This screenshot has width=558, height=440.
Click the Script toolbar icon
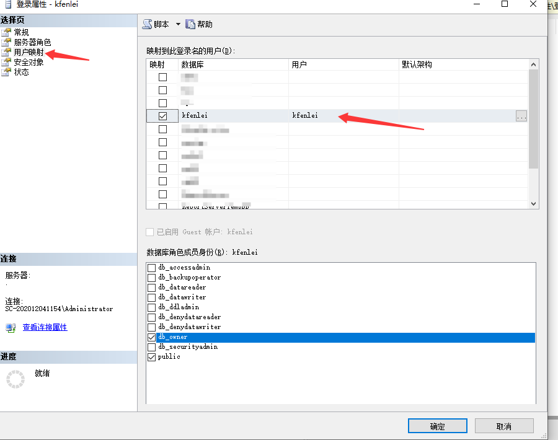pos(148,24)
